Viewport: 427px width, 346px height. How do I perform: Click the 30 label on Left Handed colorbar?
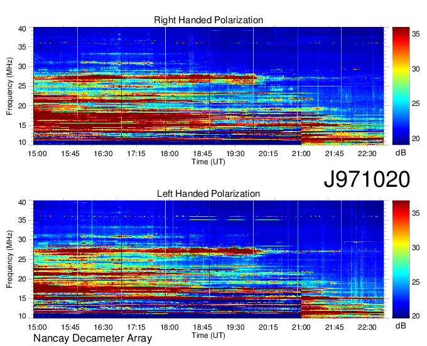416,248
